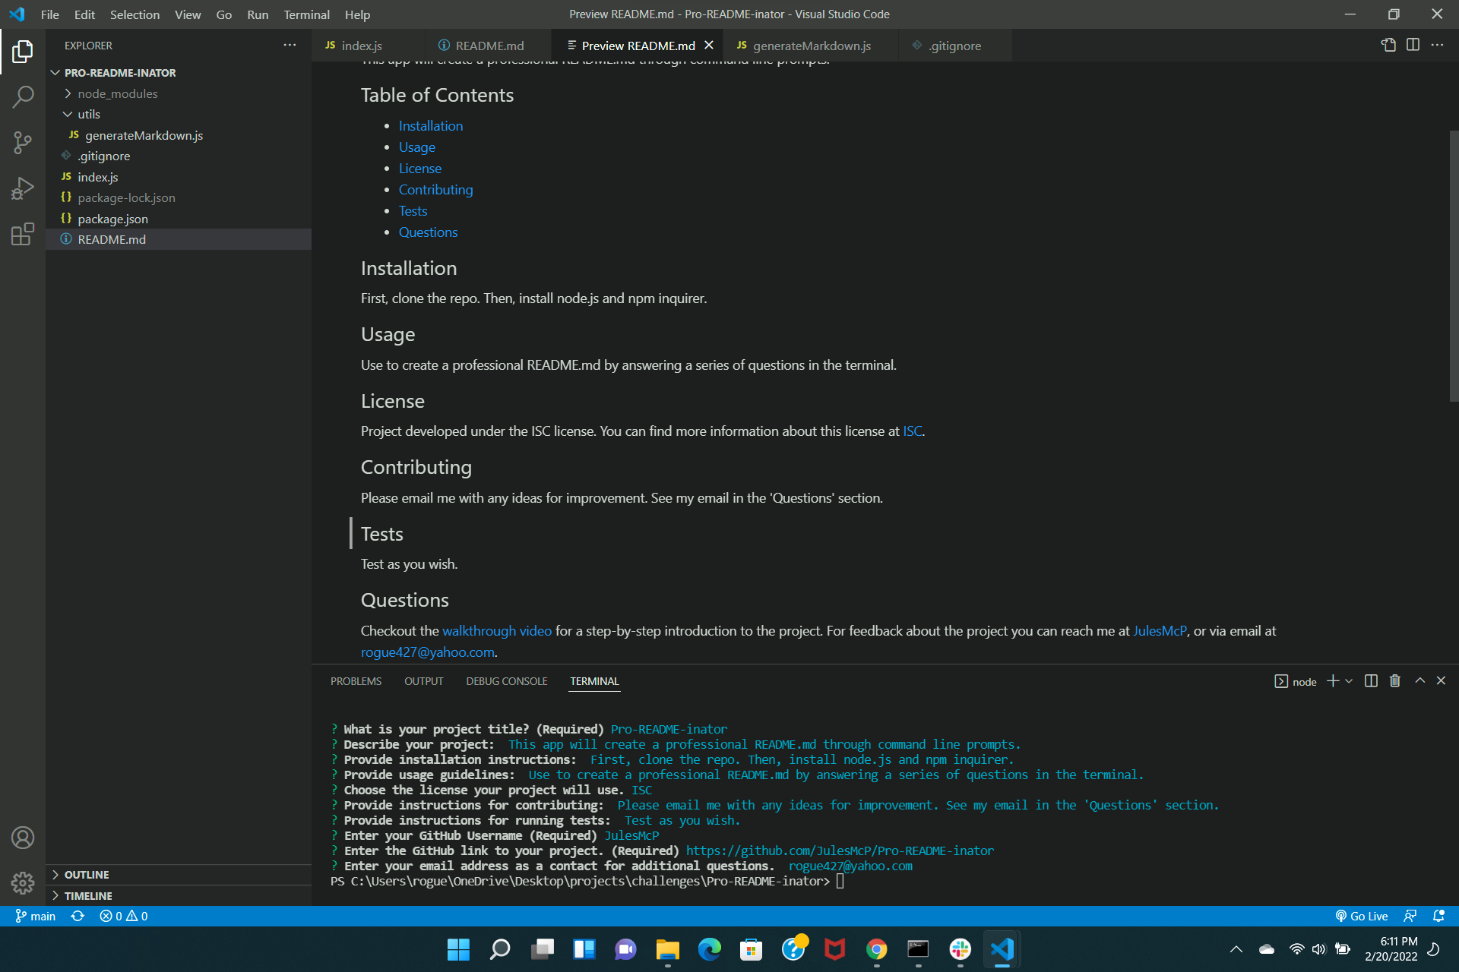Switch to the OUTPUT tab
The image size is (1459, 972).
[x=423, y=681]
